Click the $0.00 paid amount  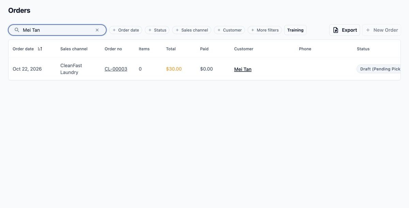point(207,69)
